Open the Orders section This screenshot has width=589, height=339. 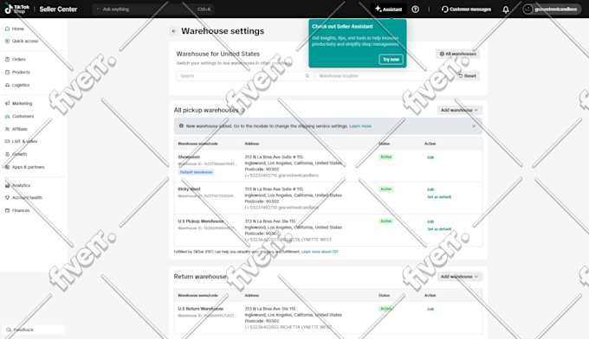pos(18,60)
